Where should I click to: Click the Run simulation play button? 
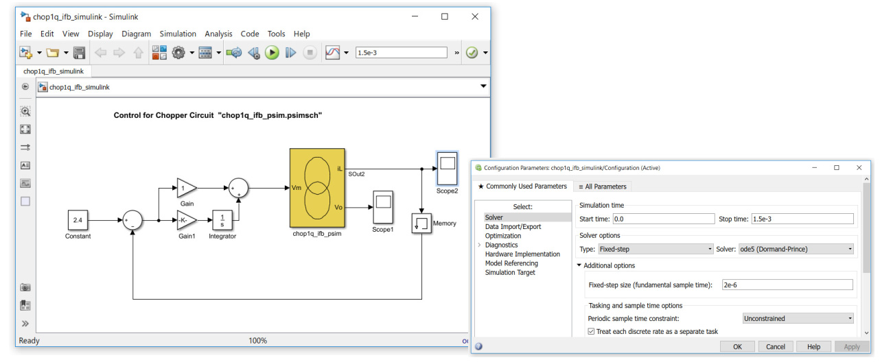coord(273,53)
